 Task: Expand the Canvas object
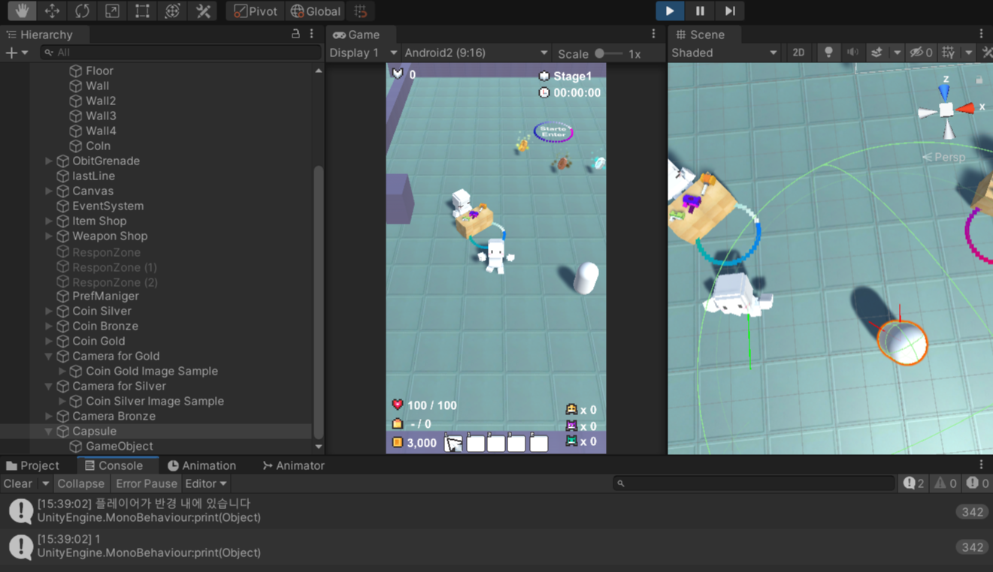coord(49,191)
